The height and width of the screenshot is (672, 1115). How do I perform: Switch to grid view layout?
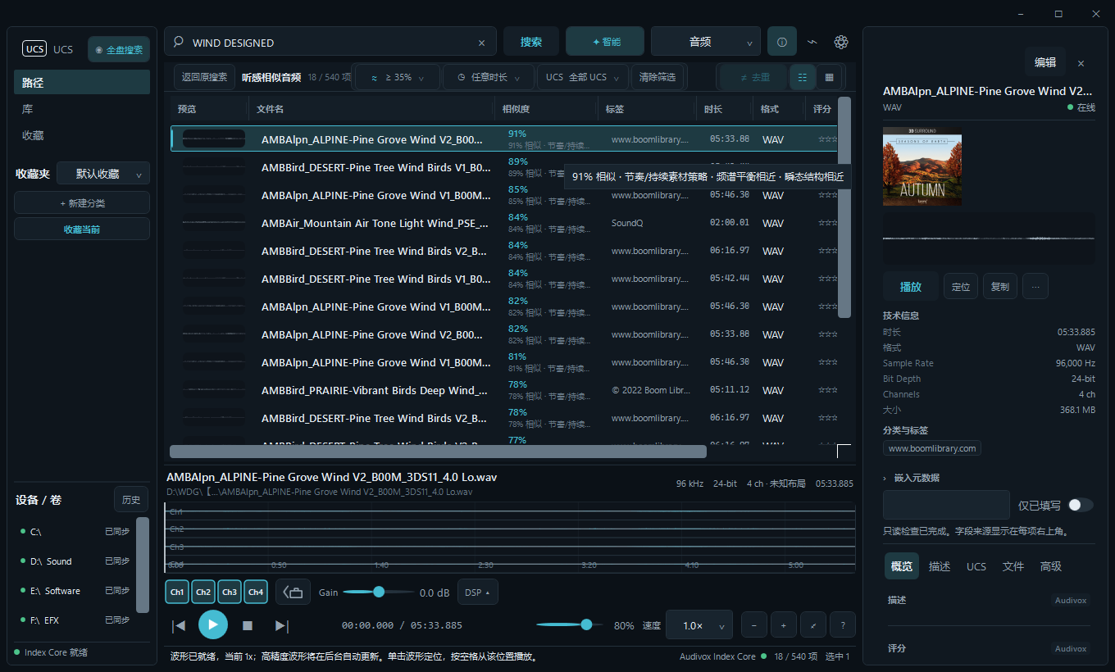click(x=829, y=77)
